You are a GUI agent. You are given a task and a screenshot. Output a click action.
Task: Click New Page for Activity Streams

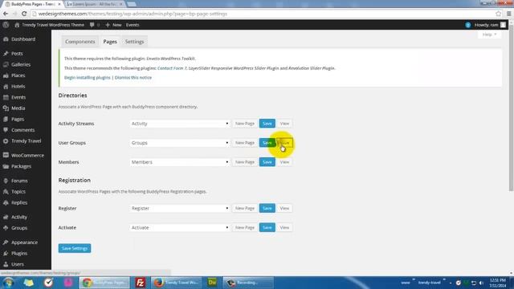245,124
